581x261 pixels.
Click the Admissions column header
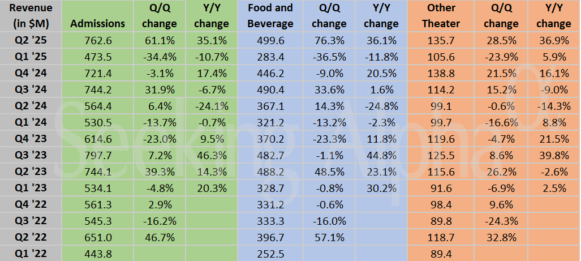pyautogui.click(x=97, y=24)
